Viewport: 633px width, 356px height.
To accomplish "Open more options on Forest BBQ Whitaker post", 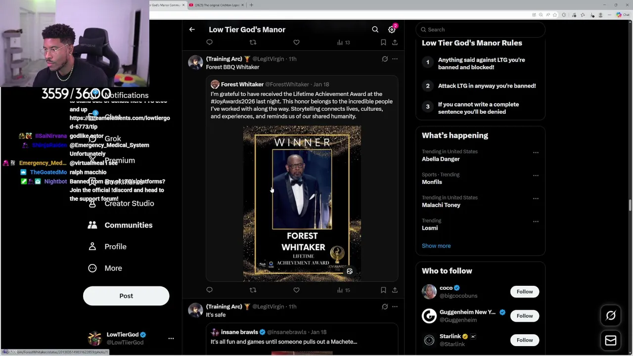I will 395,59.
